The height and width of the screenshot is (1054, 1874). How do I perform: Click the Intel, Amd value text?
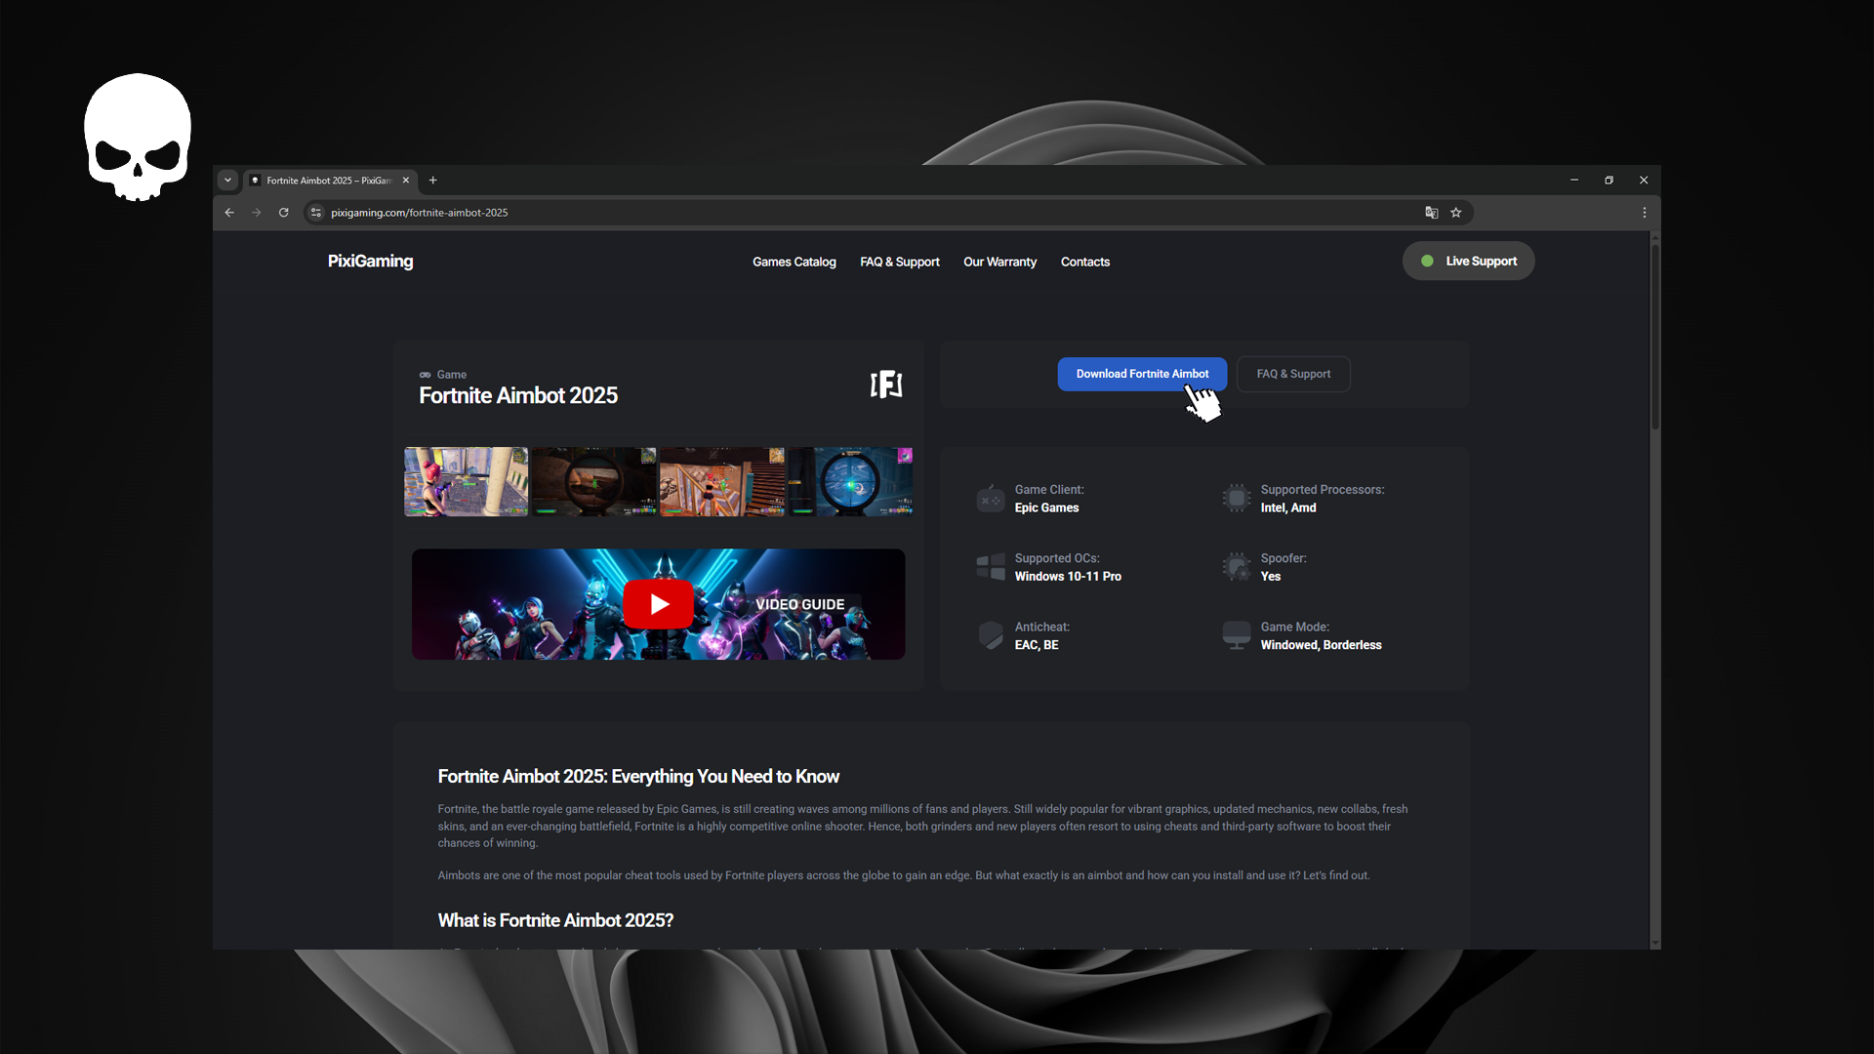pos(1287,507)
